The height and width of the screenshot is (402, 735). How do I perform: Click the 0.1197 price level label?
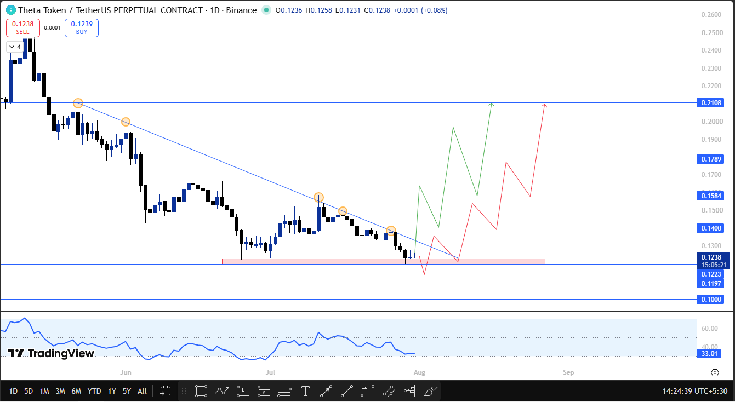[712, 283]
